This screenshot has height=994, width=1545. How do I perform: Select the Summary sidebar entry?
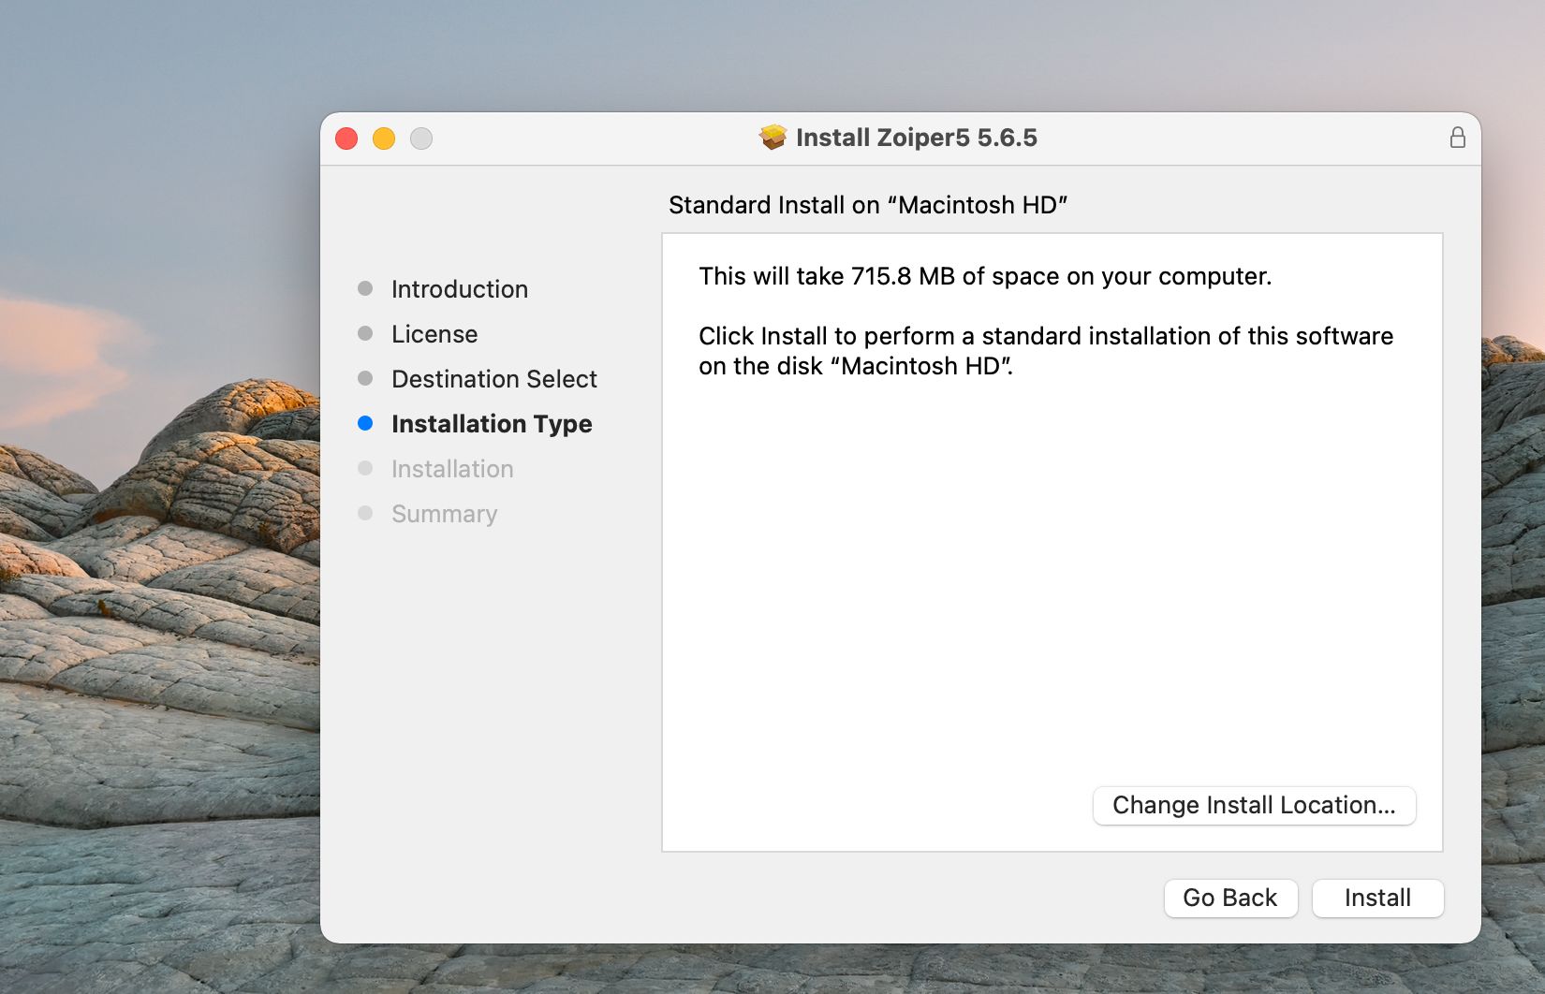tap(444, 514)
